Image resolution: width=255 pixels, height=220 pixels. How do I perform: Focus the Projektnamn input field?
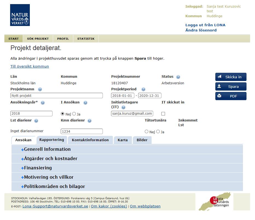(x=57, y=95)
